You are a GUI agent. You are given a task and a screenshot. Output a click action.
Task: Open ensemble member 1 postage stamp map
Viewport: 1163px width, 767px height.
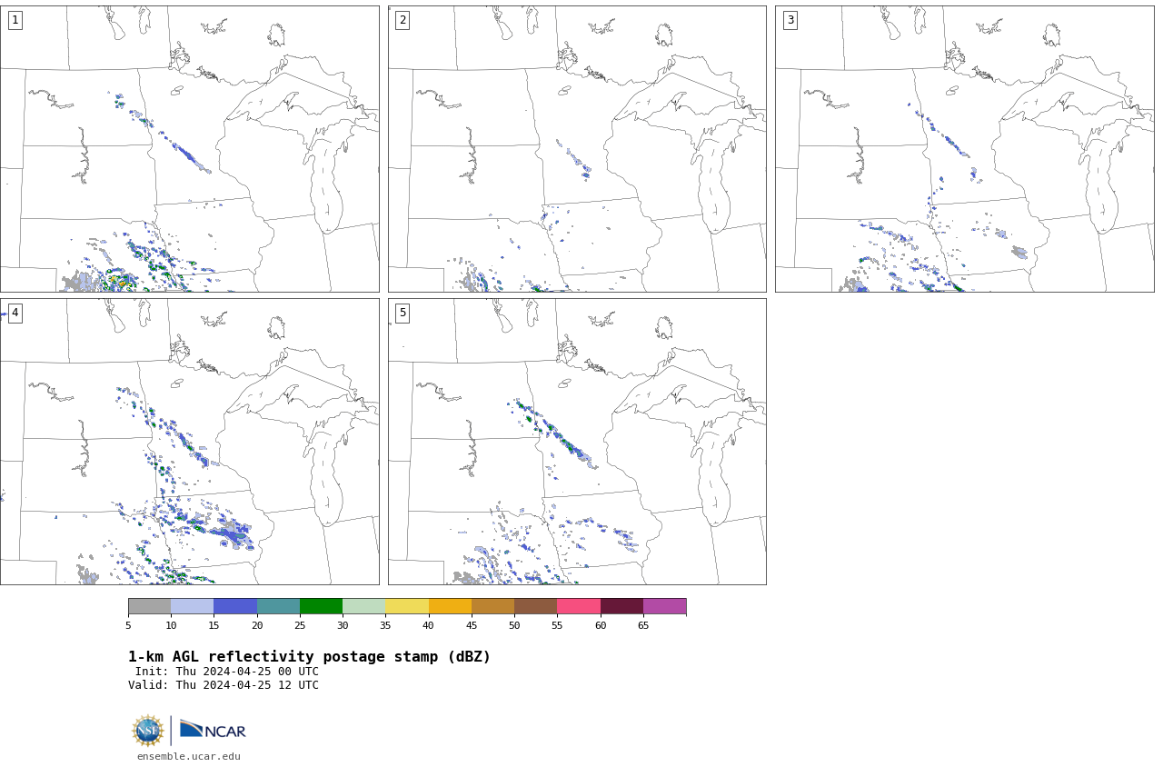click(x=189, y=149)
